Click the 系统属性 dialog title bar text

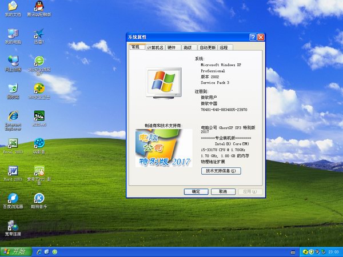coord(137,37)
